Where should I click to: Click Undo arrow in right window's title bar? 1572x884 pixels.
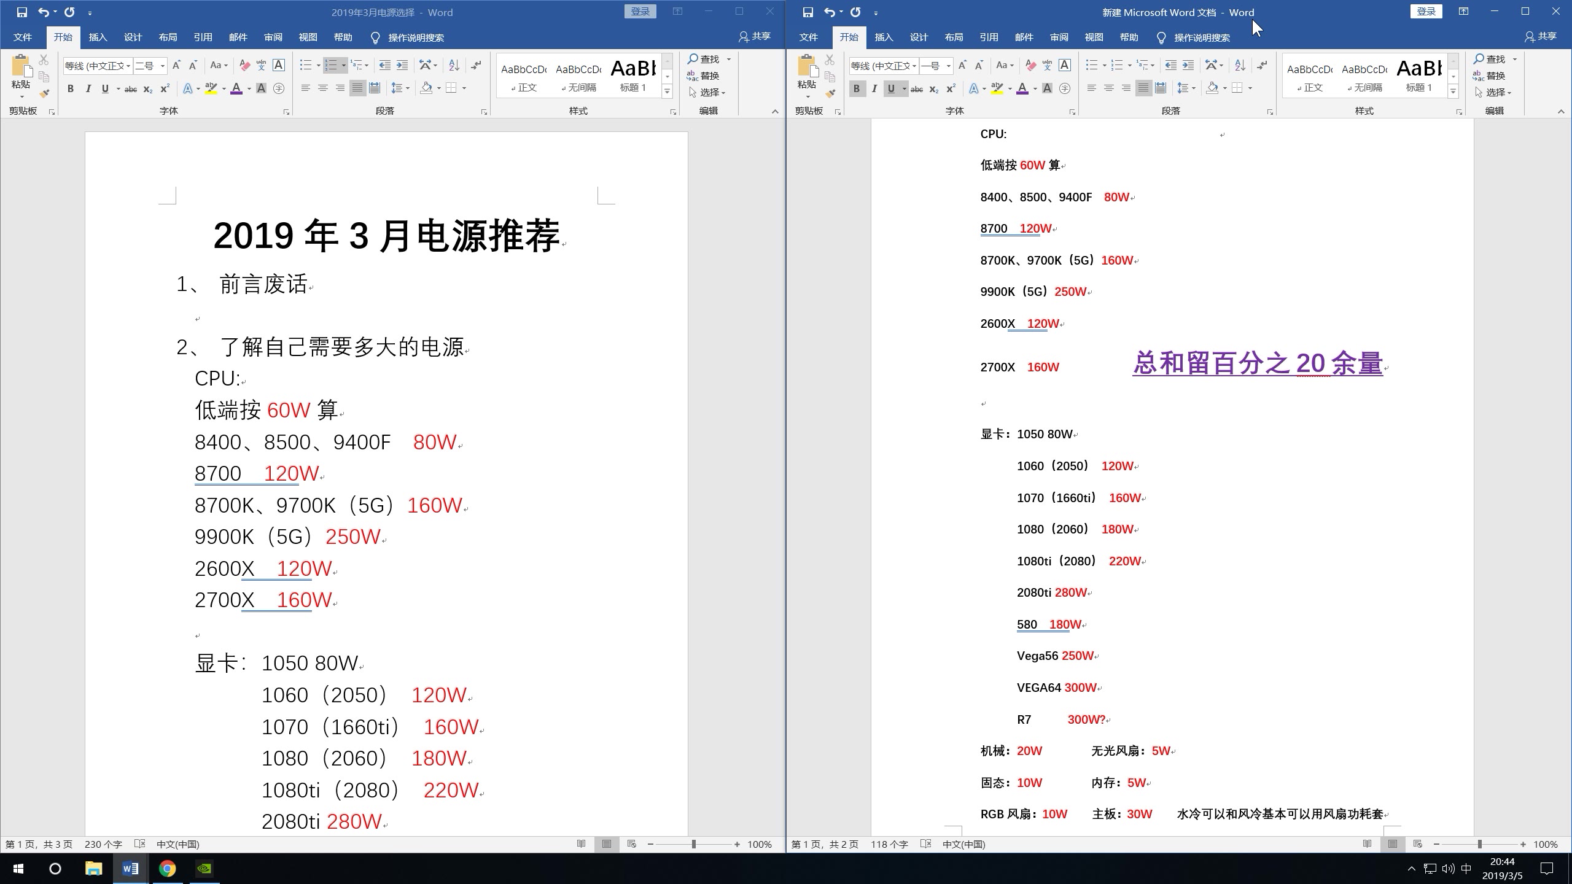[x=829, y=12]
